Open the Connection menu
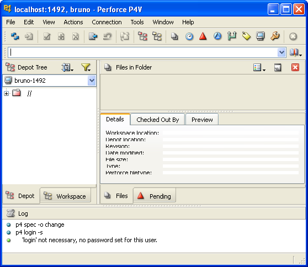 (107, 22)
